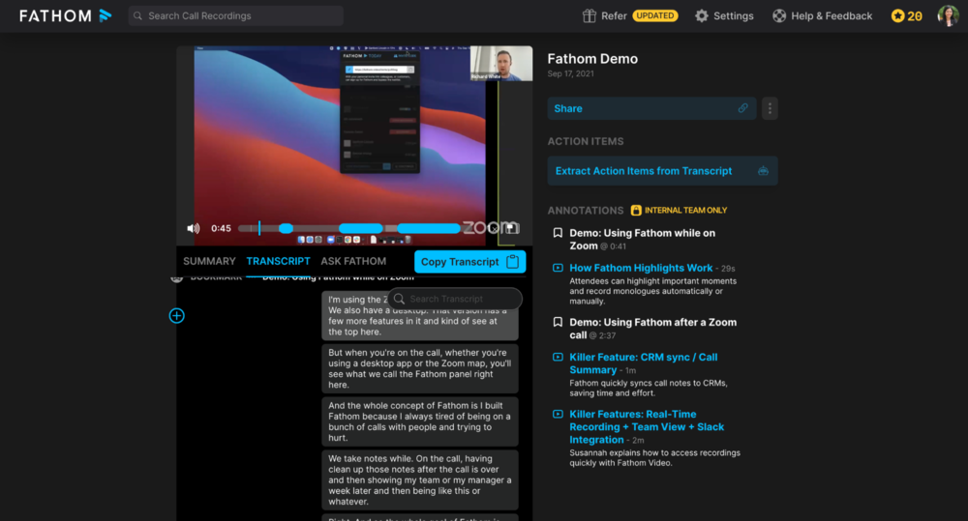The width and height of the screenshot is (968, 521).
Task: Click the blue plus circle icon
Action: coord(176,316)
